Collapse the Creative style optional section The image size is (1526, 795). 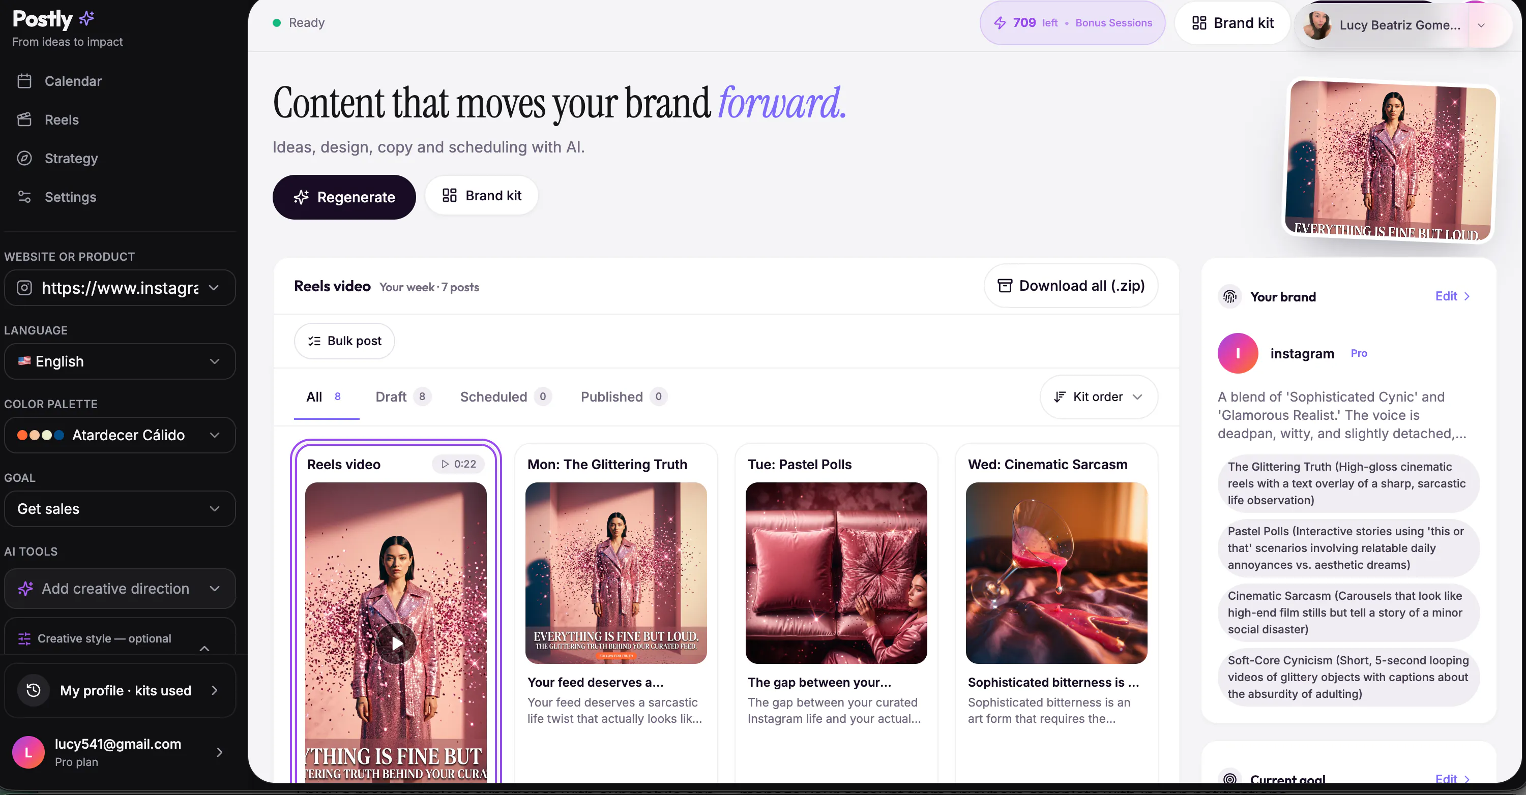204,648
